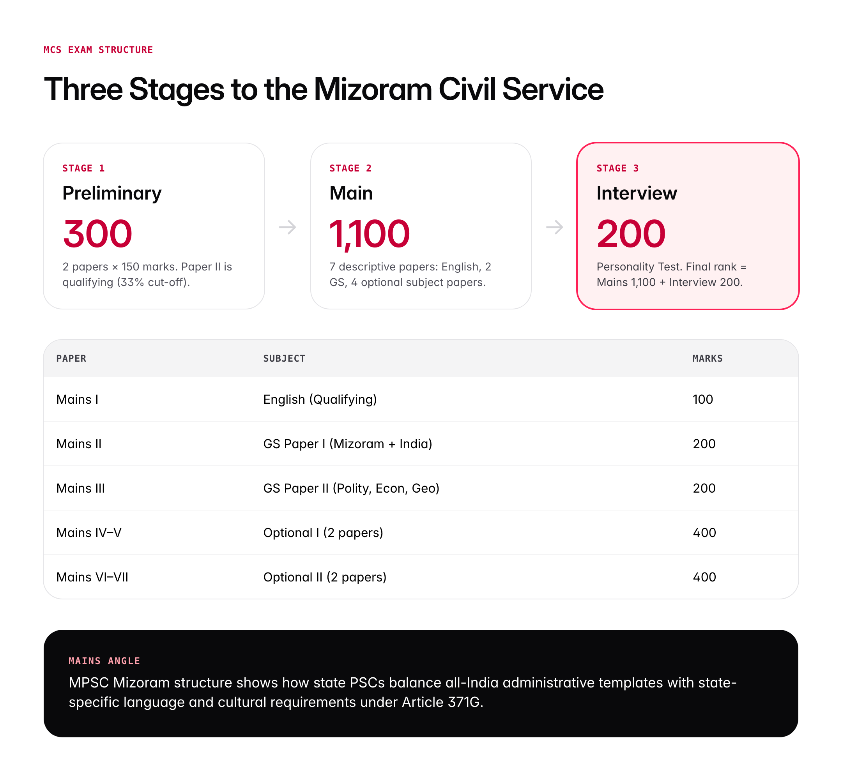This screenshot has width=842, height=781.
Task: Click the Three Stages main title
Action: click(324, 89)
